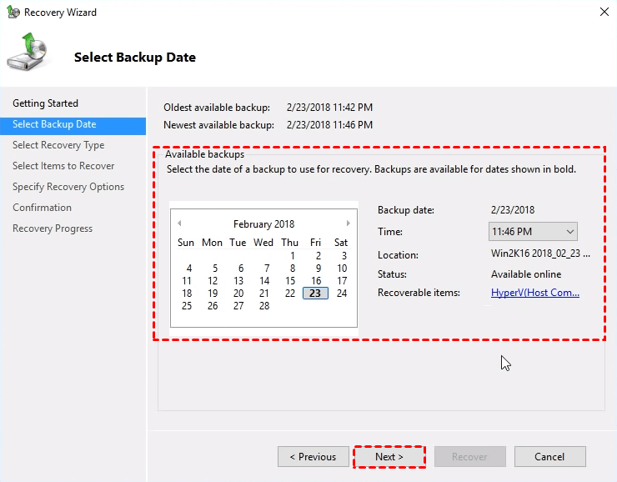Select February 16 in the calendar
The height and width of the screenshot is (482, 617).
pos(316,280)
